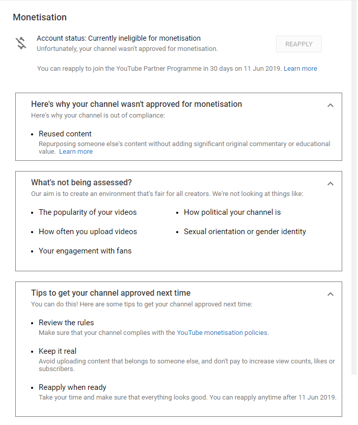Screen dimensions: 358x425
Task: Collapse the 'why your channel wasn't approved' section
Action: tap(330, 105)
